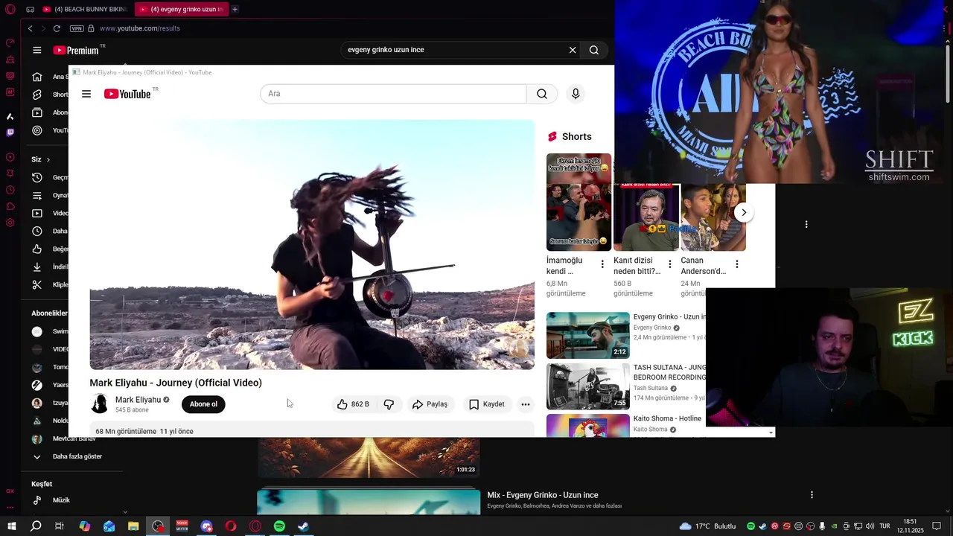Open the YouTube Premium guide hamburger menu
The height and width of the screenshot is (536, 953).
pyautogui.click(x=37, y=50)
